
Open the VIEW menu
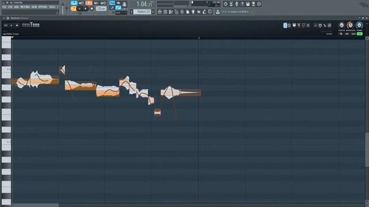click(x=34, y=7)
